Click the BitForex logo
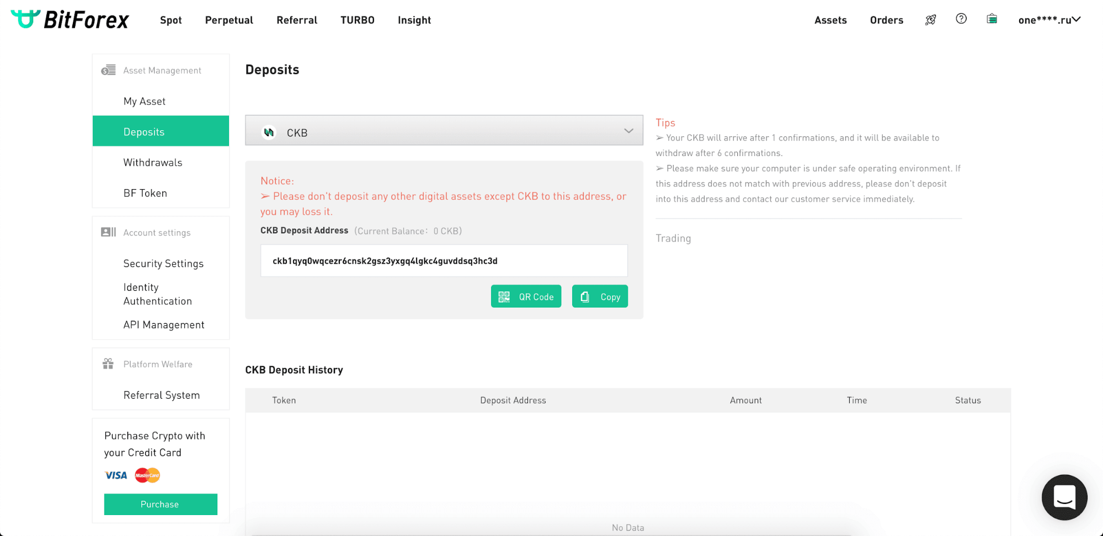 click(70, 20)
